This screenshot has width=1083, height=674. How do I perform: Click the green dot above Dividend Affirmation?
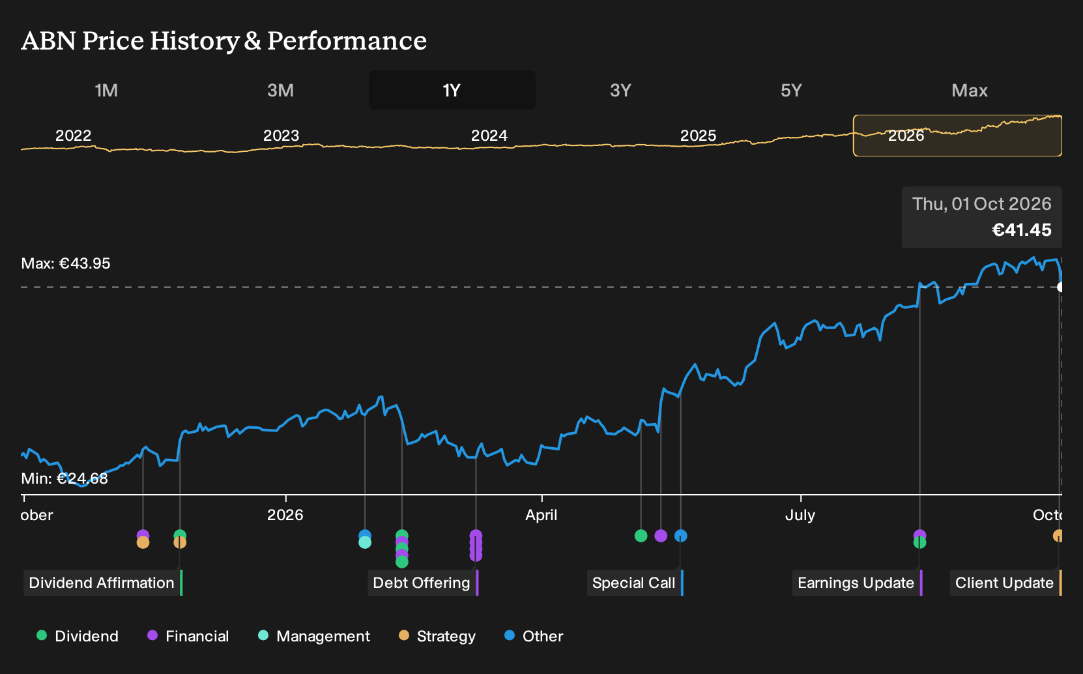pyautogui.click(x=180, y=535)
